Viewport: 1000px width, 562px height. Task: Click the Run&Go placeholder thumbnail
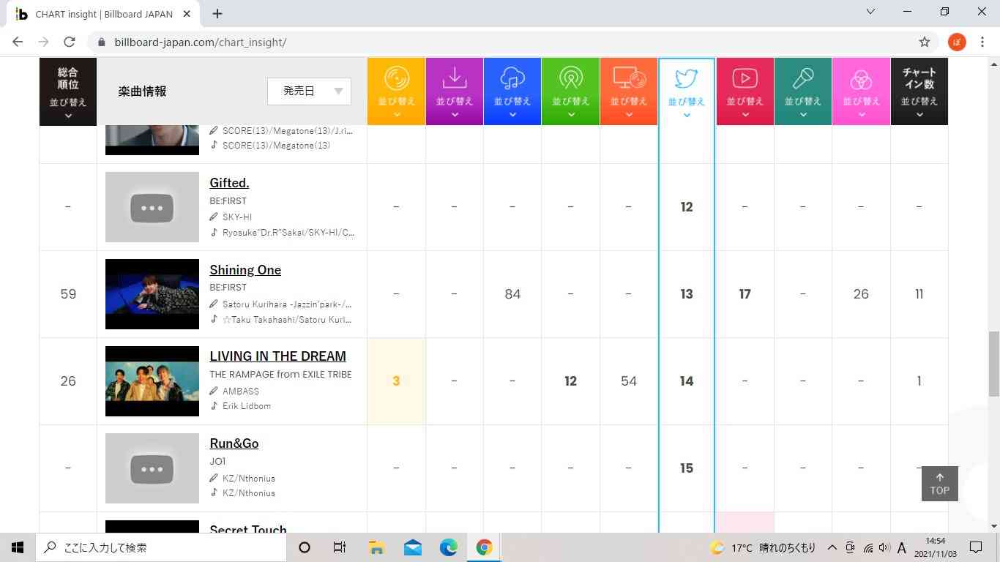click(x=152, y=468)
